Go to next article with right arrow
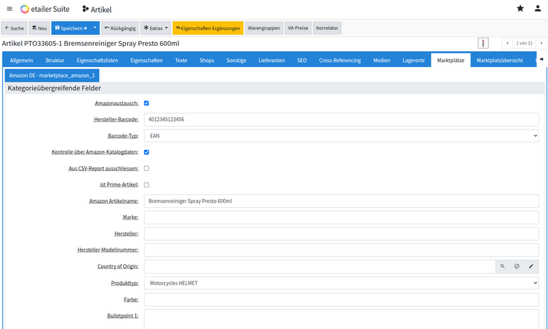Screen dimensions: 548x329 click(x=539, y=44)
